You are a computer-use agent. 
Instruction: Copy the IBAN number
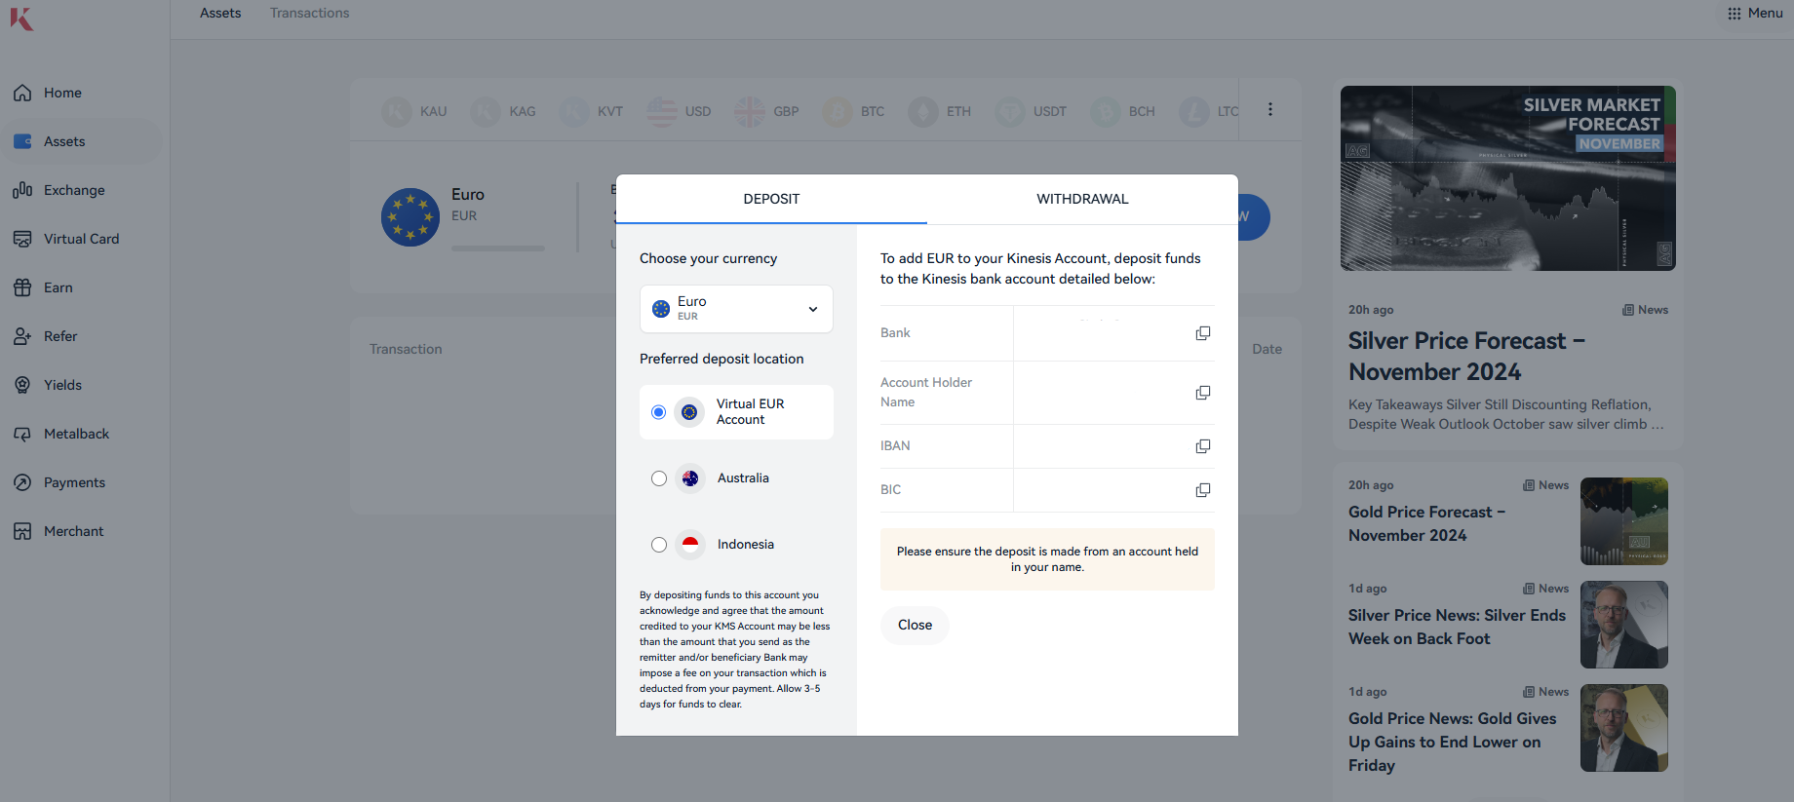pyautogui.click(x=1202, y=446)
